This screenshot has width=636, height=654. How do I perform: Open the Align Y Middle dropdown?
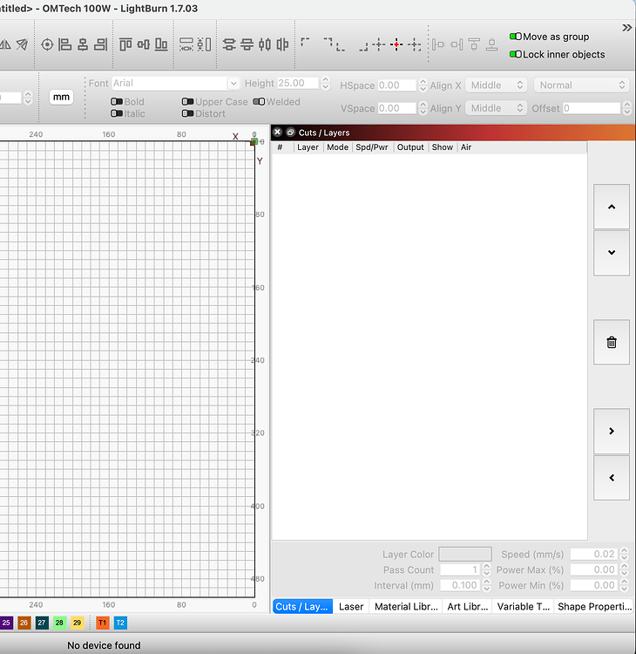pos(497,108)
